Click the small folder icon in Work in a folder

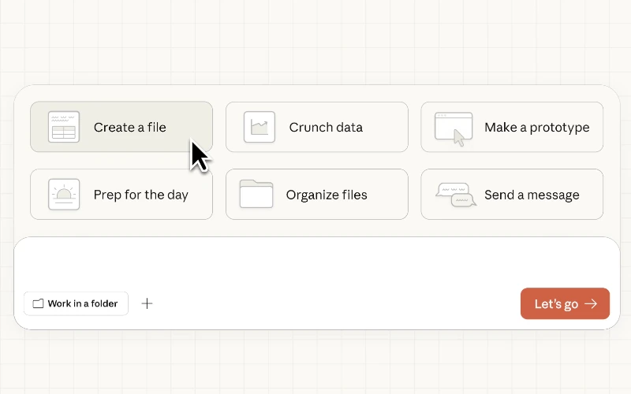(x=38, y=303)
